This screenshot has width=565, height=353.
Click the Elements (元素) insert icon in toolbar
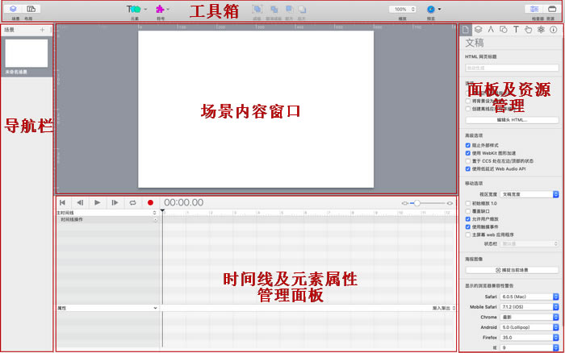click(x=134, y=9)
